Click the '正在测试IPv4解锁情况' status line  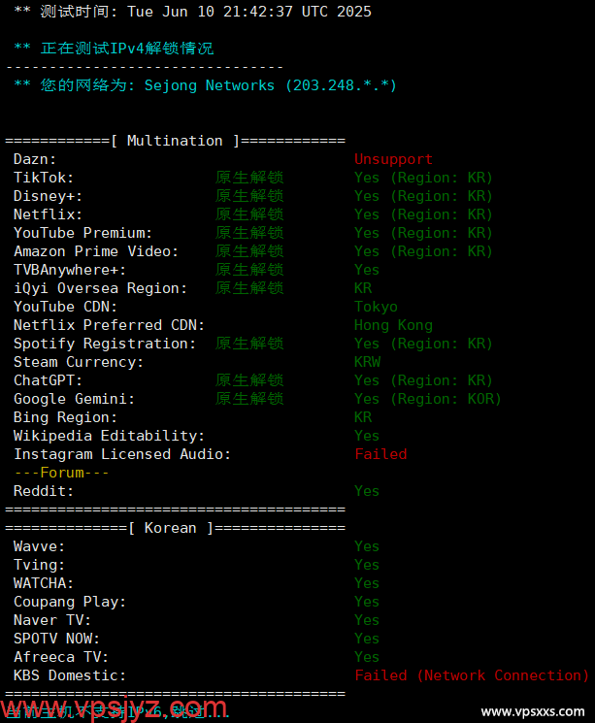[x=127, y=49]
